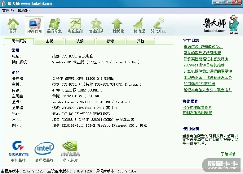243x174 pixels.
Task: Select the RTL8168/8111 Gigabit Ethernet text
Action: (x=99, y=125)
